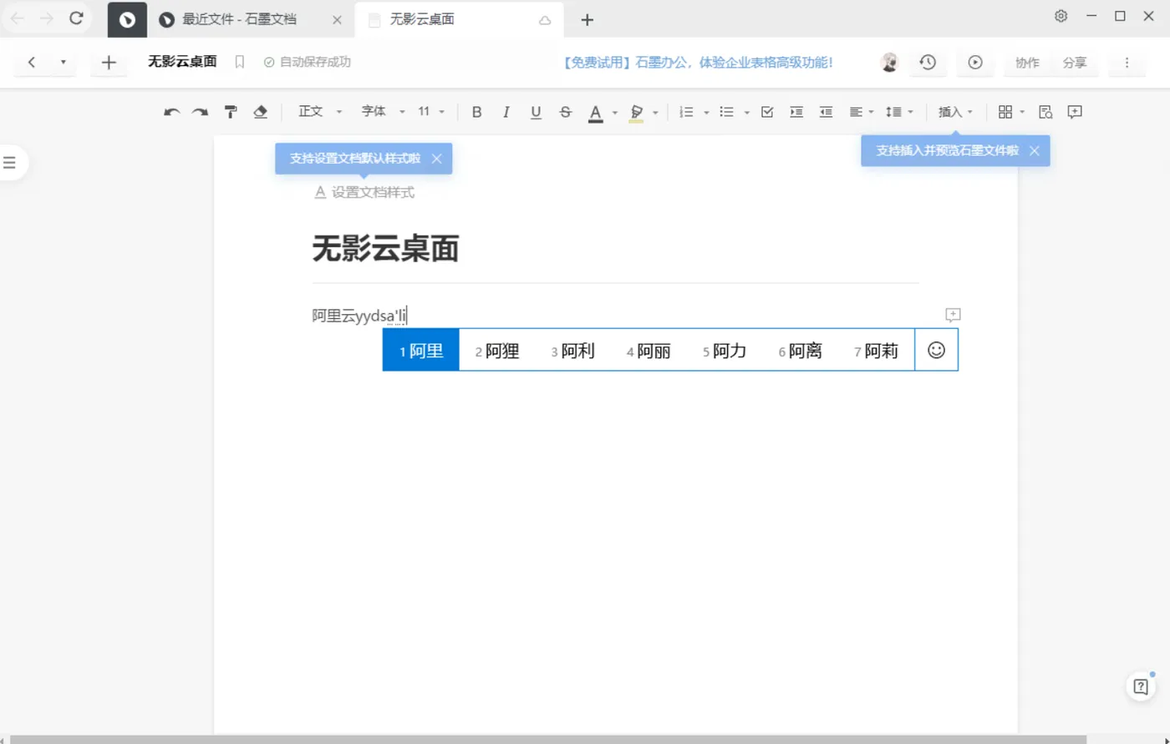Viewport: 1170px width, 744px height.
Task: Expand the back navigation history arrow
Action: point(64,62)
